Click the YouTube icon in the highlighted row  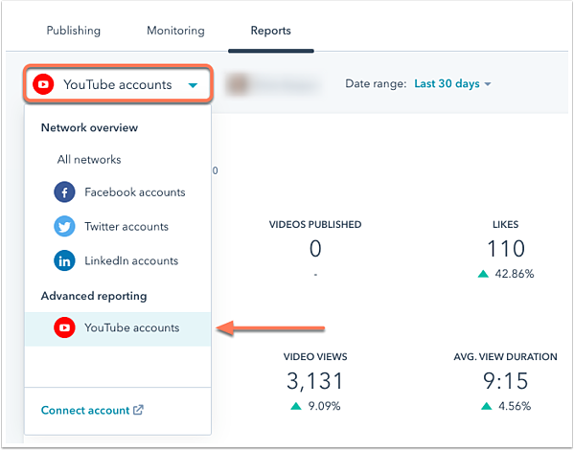(x=64, y=327)
